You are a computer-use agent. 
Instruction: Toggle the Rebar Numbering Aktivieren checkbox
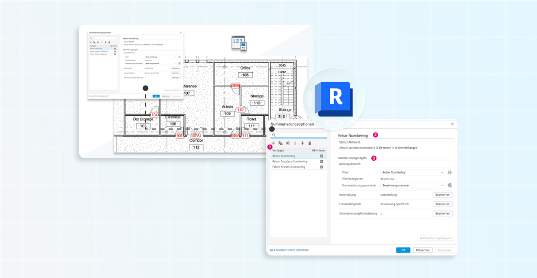pos(321,156)
